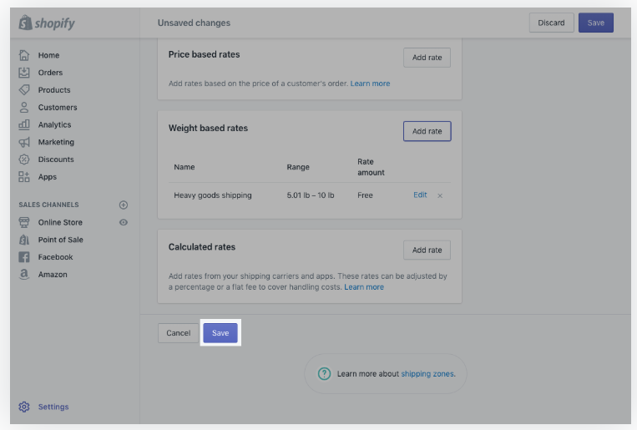Click the 5.01 lb – 10 lb range
637x430 pixels.
[311, 195]
